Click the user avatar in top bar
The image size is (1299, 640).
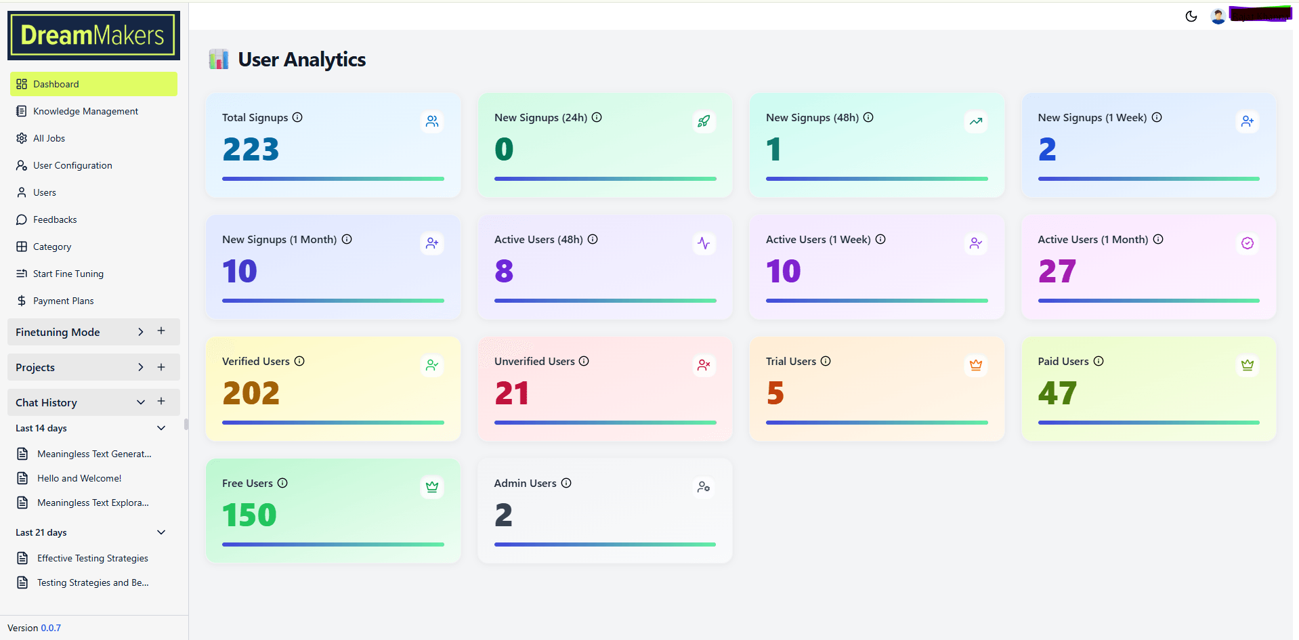click(x=1218, y=16)
